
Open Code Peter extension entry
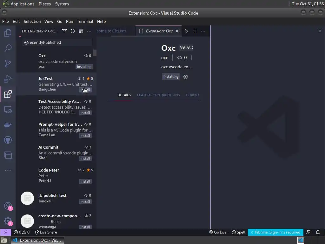tap(56, 175)
